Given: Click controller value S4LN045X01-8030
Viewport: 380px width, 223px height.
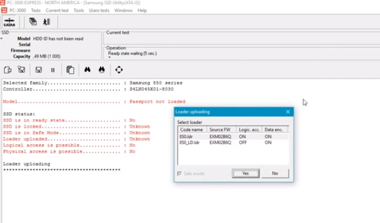Looking at the screenshot, I should [x=152, y=89].
